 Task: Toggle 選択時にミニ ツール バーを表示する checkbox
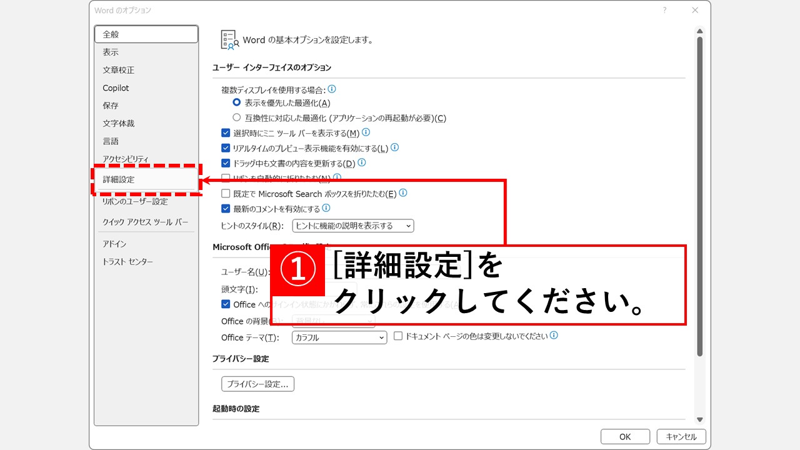[x=226, y=132]
